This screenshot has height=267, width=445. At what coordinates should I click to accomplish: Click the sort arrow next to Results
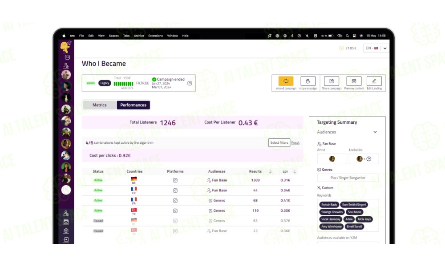click(x=270, y=171)
